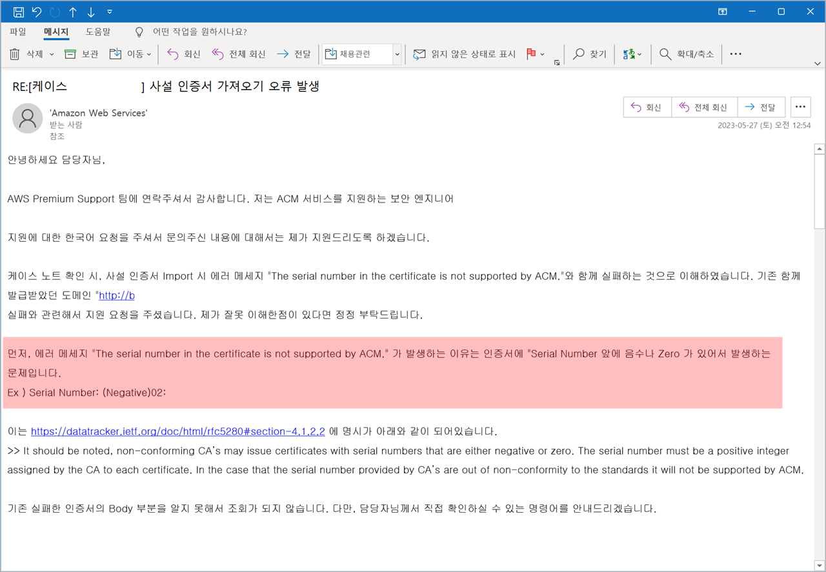Click the 이동 move button
This screenshot has width=826, height=572.
coord(126,54)
